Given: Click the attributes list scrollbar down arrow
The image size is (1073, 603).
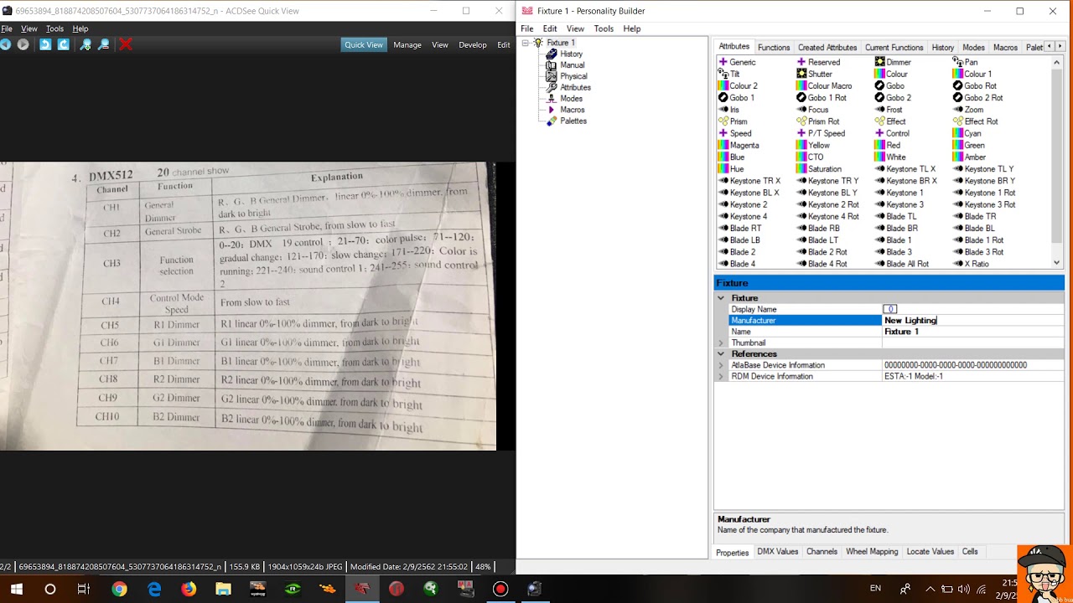Looking at the screenshot, I should click(x=1057, y=263).
